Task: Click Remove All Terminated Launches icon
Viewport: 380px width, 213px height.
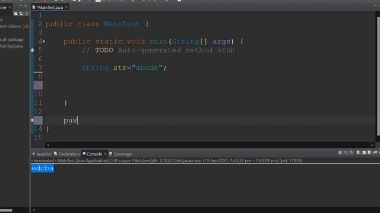Action: [351, 153]
